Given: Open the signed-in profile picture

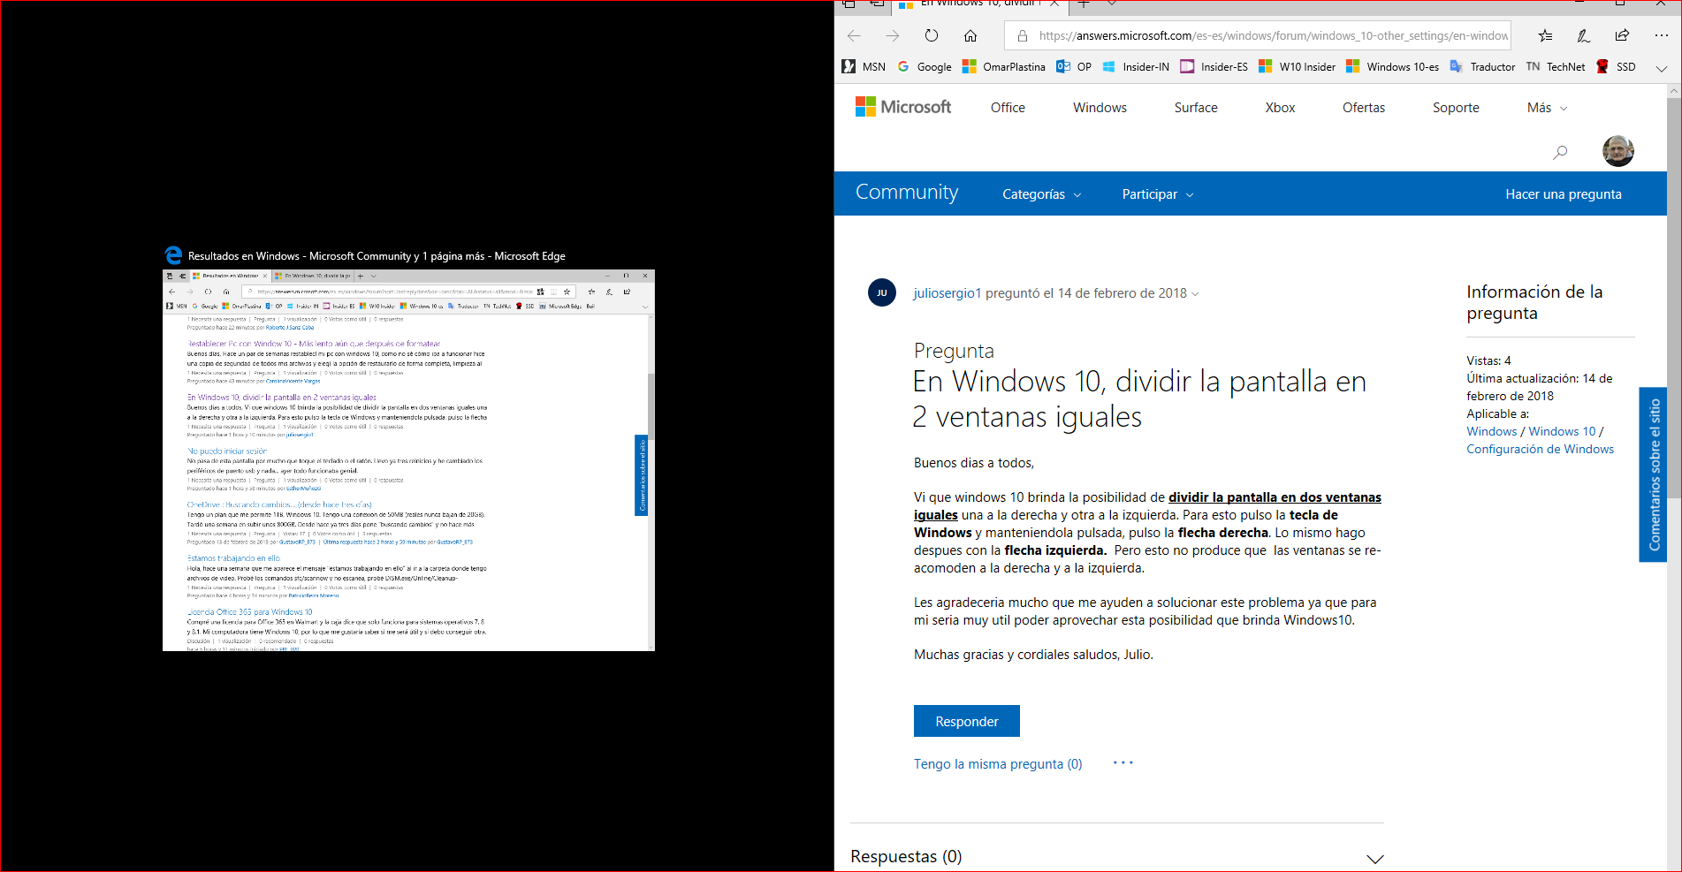Looking at the screenshot, I should point(1618,151).
